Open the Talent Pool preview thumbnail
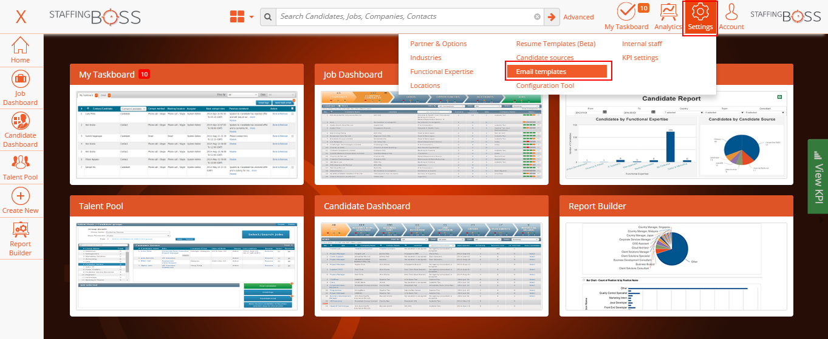Image resolution: width=828 pixels, height=339 pixels. coord(186,266)
